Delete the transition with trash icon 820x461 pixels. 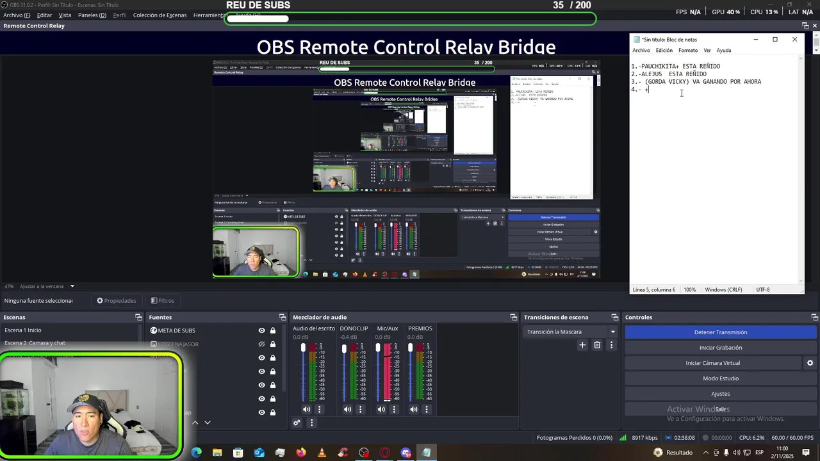tap(597, 345)
